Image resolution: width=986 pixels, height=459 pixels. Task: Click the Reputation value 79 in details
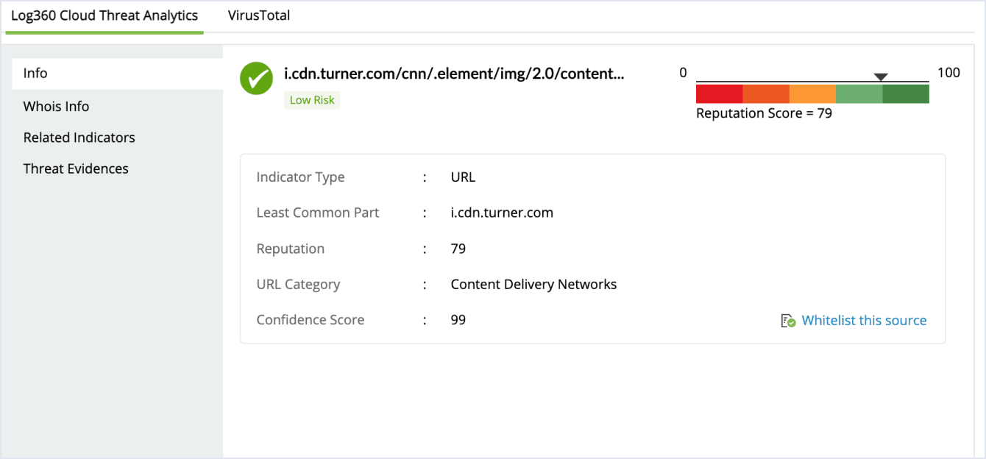click(x=458, y=249)
